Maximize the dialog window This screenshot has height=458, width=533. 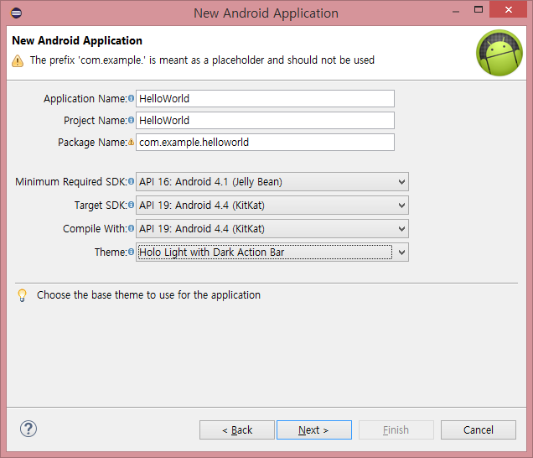coord(479,9)
